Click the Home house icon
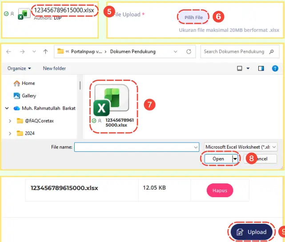The width and height of the screenshot is (285, 242). click(17, 83)
